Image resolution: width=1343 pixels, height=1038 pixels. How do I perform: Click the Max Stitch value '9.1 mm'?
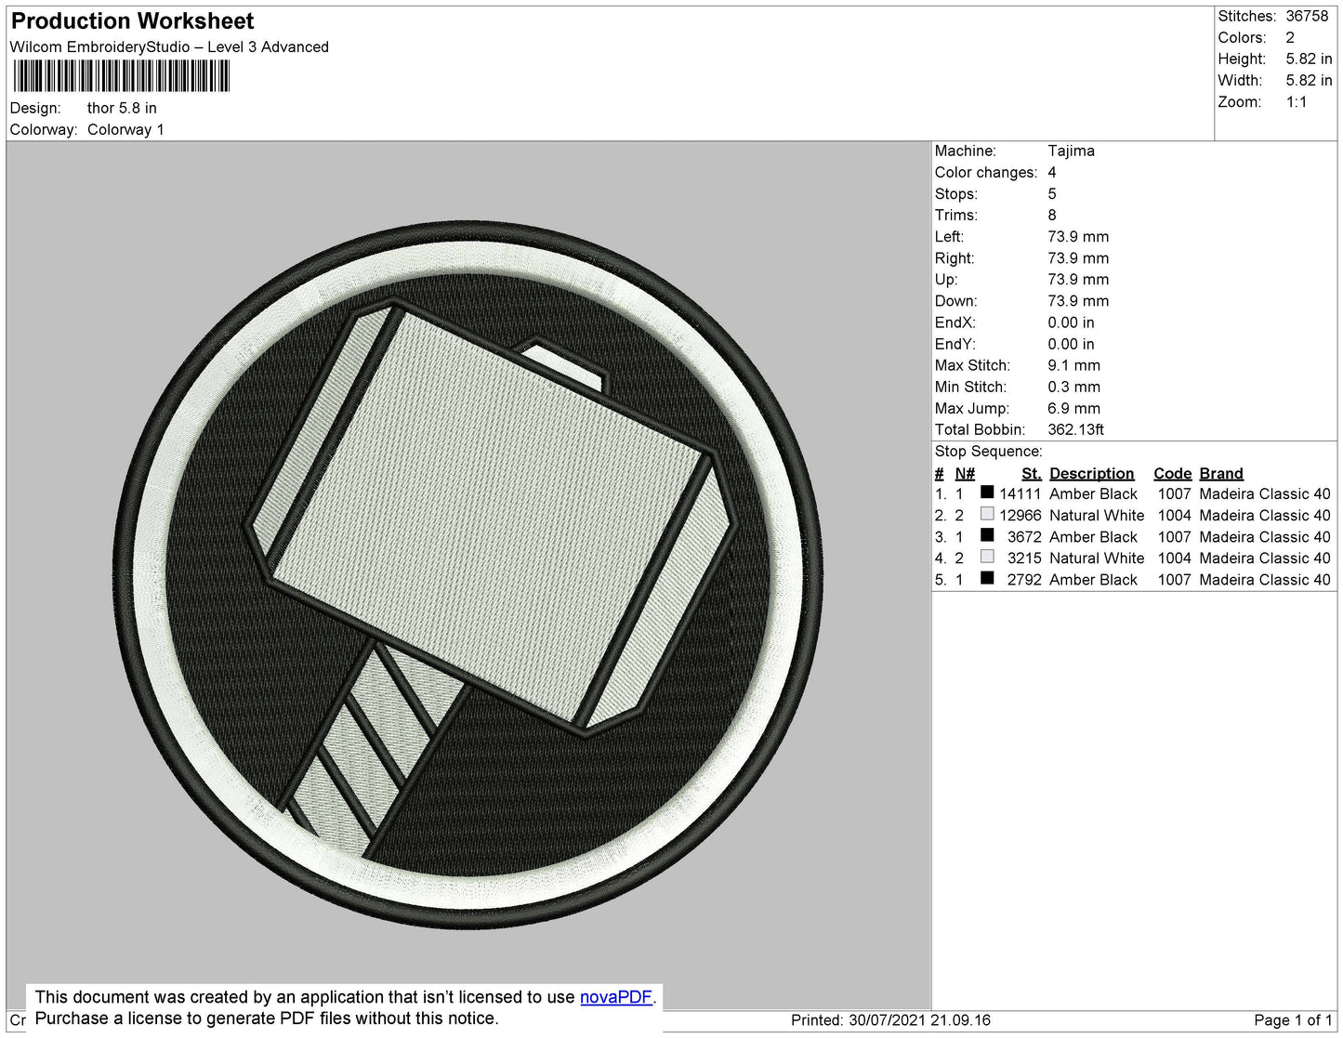pos(1073,366)
